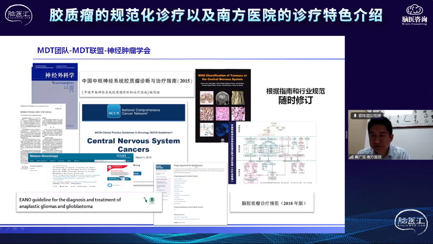Click the speaker's webcam video thumbnail
The image size is (433, 244).
coord(391,135)
